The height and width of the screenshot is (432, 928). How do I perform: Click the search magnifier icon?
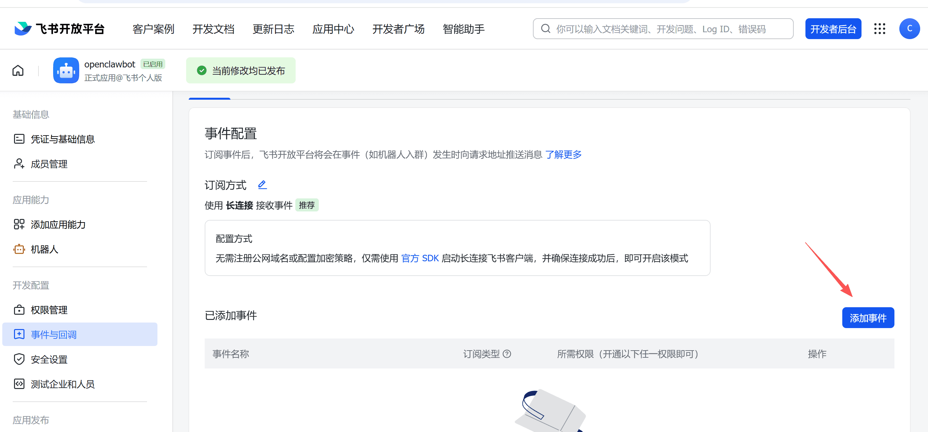coord(546,29)
